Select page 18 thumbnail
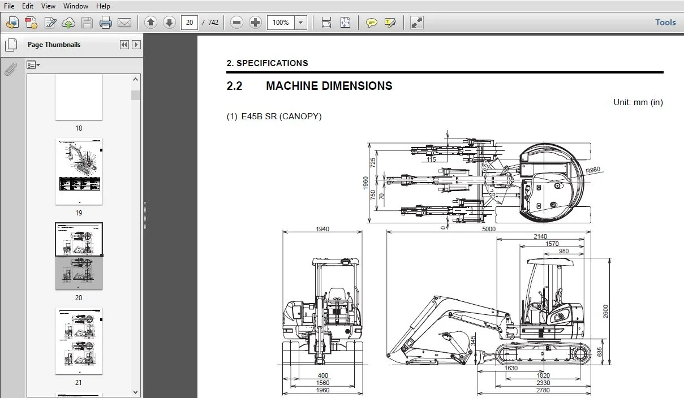The height and width of the screenshot is (398, 684). pyautogui.click(x=79, y=97)
